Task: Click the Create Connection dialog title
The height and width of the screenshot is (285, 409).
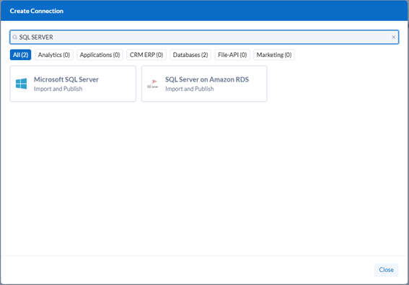Action: click(37, 11)
